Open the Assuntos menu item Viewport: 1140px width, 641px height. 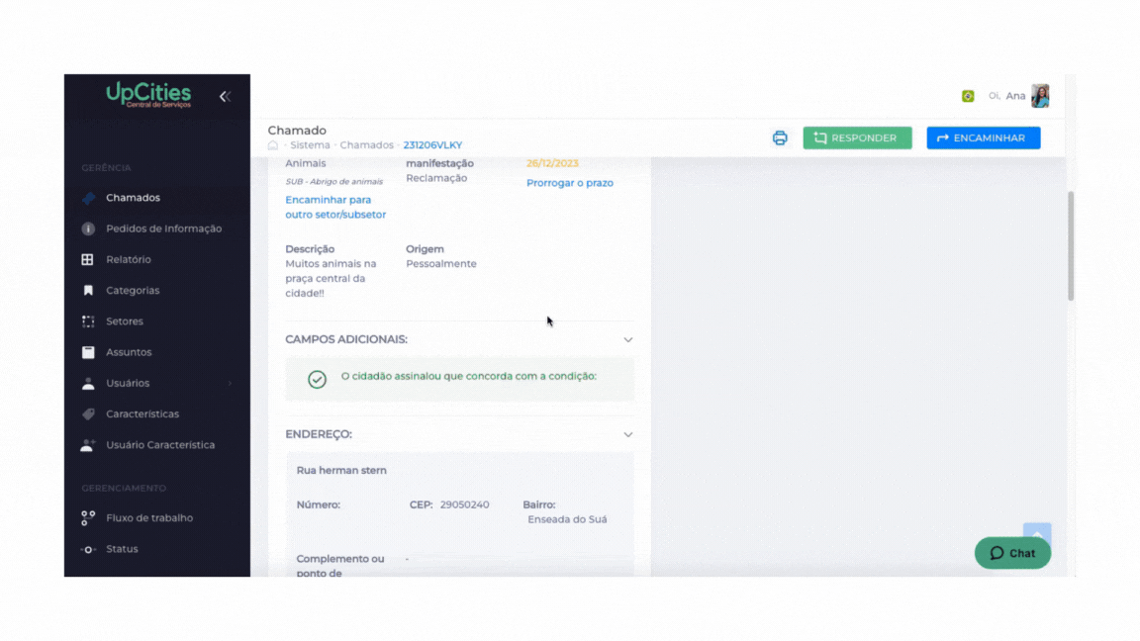point(129,352)
